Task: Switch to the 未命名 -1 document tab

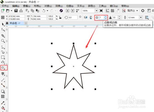Action: (15, 23)
